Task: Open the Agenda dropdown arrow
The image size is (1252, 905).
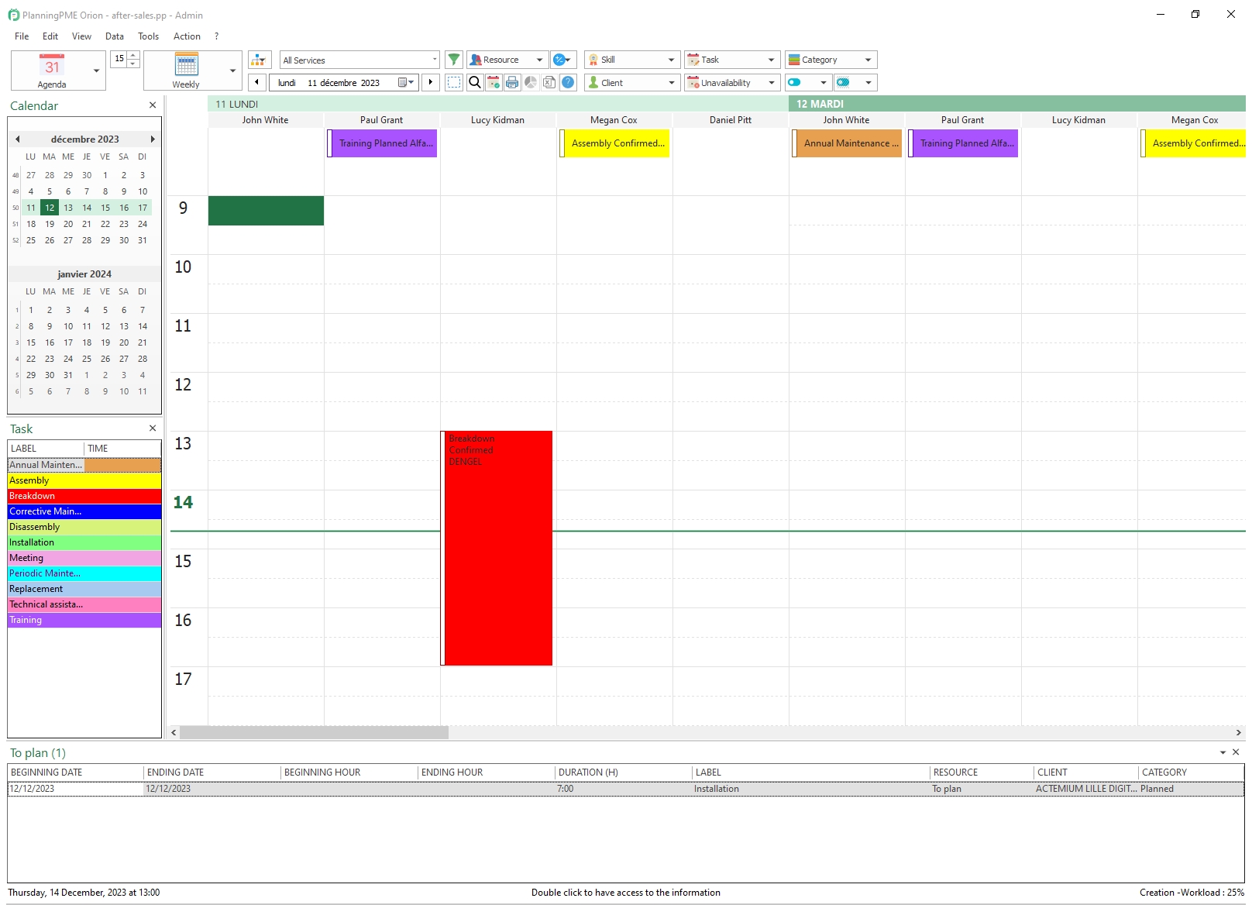Action: [96, 71]
